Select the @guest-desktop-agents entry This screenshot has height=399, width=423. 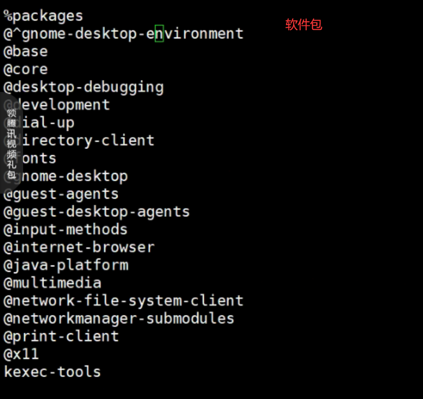pos(97,212)
